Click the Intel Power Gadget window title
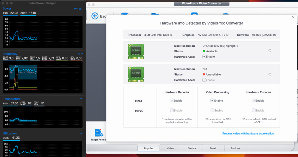The height and width of the screenshot is (157, 298). pyautogui.click(x=43, y=3)
